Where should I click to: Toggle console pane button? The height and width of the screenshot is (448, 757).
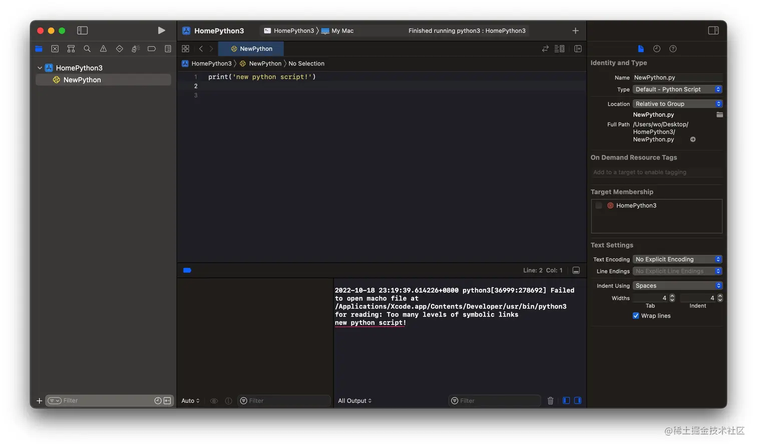pyautogui.click(x=578, y=400)
